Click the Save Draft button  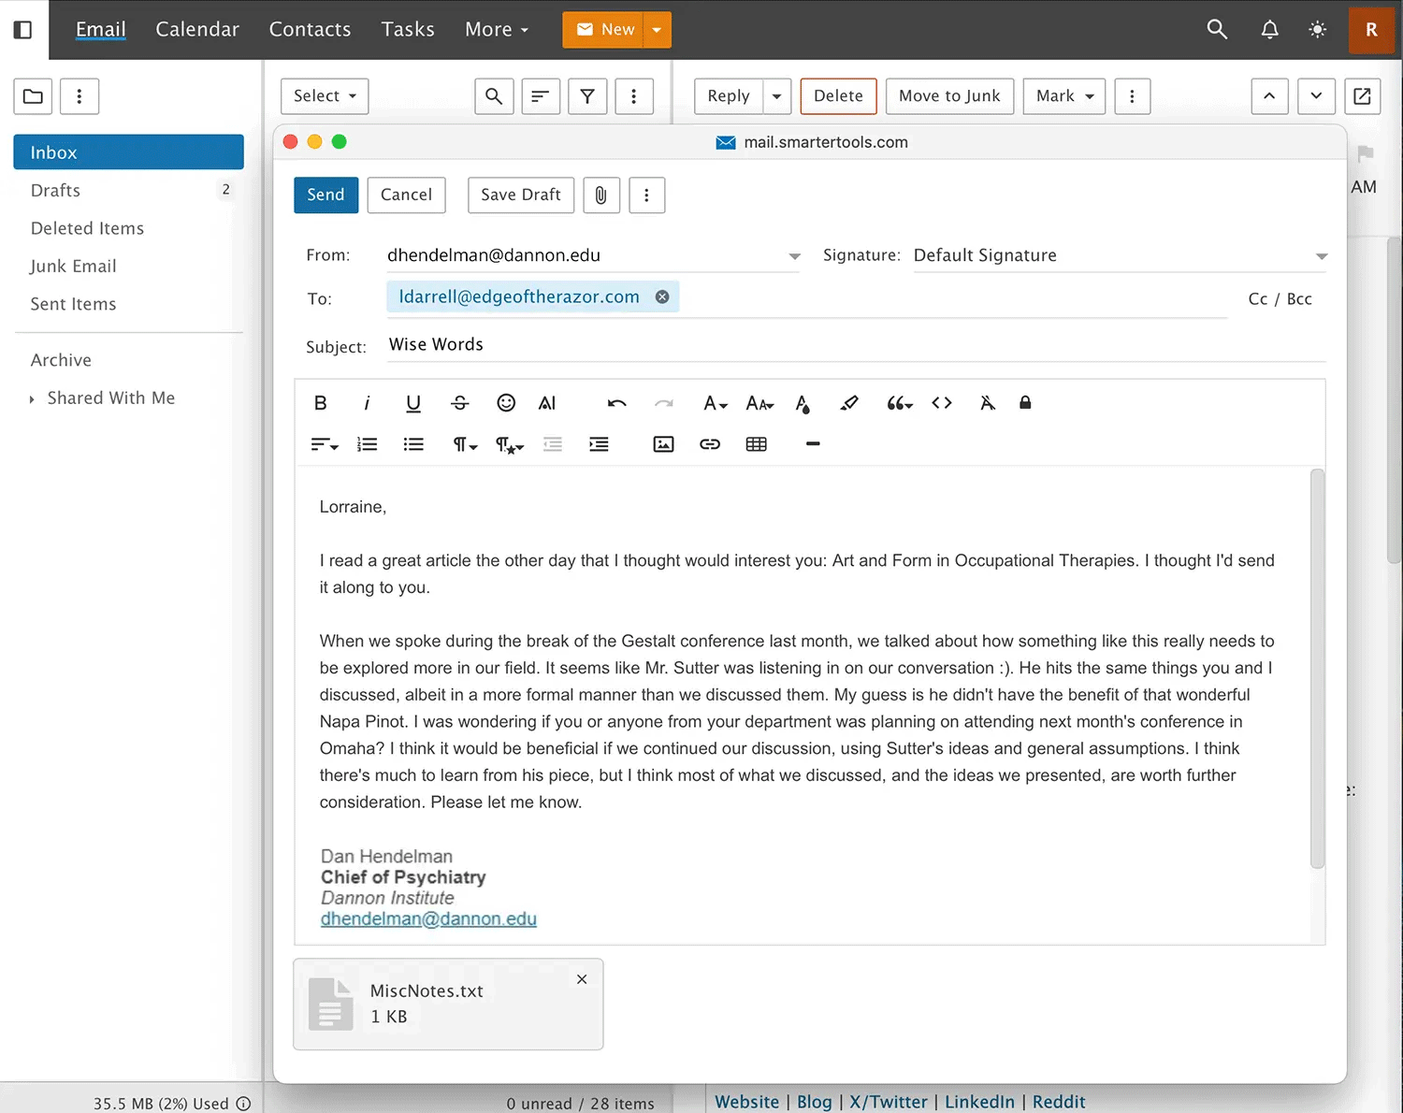point(520,195)
